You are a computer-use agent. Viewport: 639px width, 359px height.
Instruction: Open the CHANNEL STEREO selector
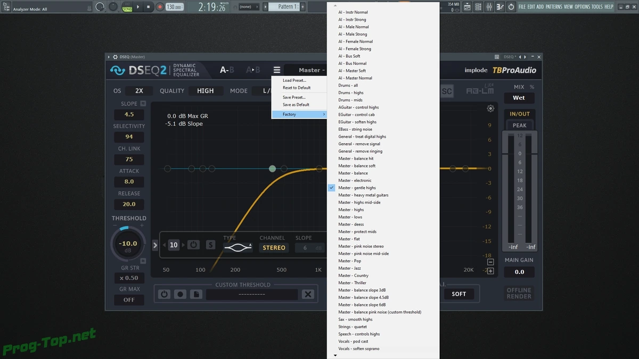coord(274,248)
